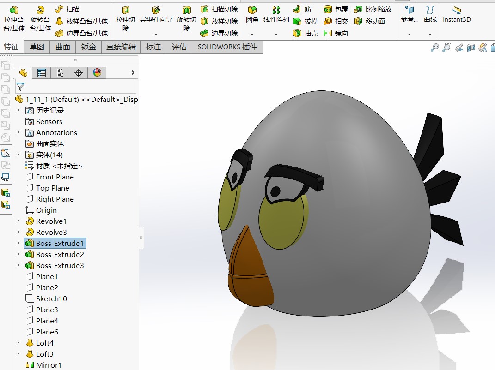Screen dimensions: 495x370
Task: Expand the 实体(14) folder
Action: tap(18, 155)
